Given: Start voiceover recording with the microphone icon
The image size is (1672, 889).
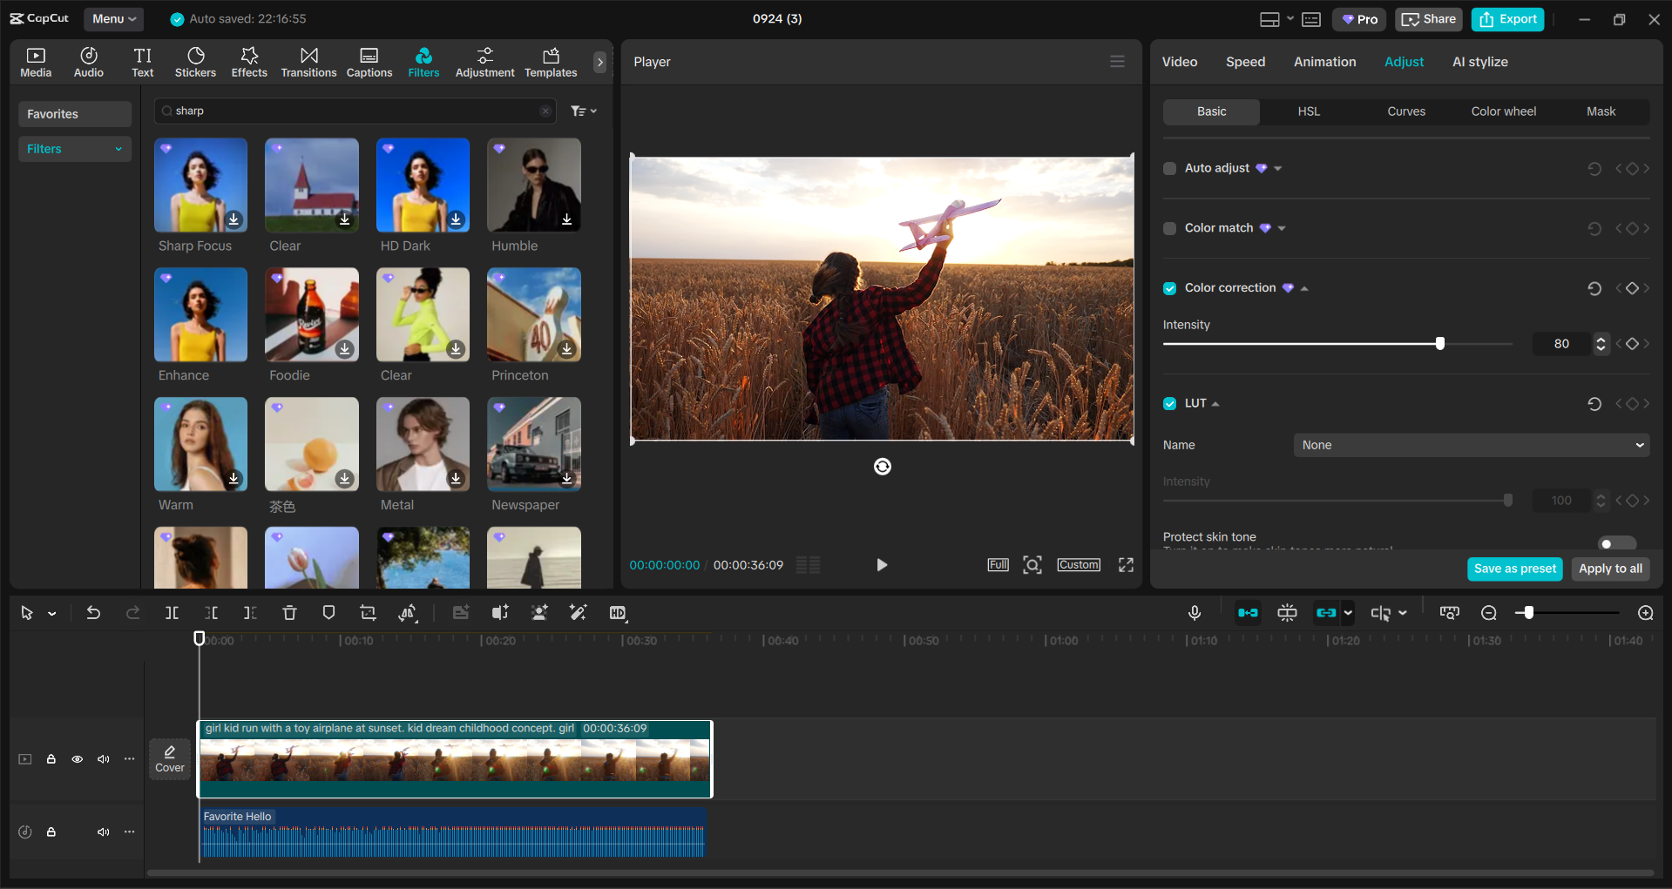Looking at the screenshot, I should (1194, 613).
